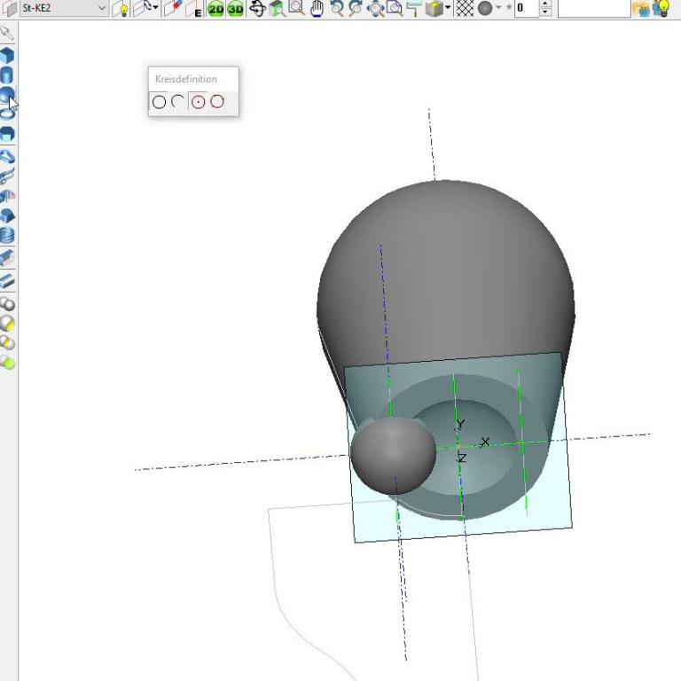Screen dimensions: 681x681
Task: Increase the numeric value with up stepper
Action: tap(544, 4)
